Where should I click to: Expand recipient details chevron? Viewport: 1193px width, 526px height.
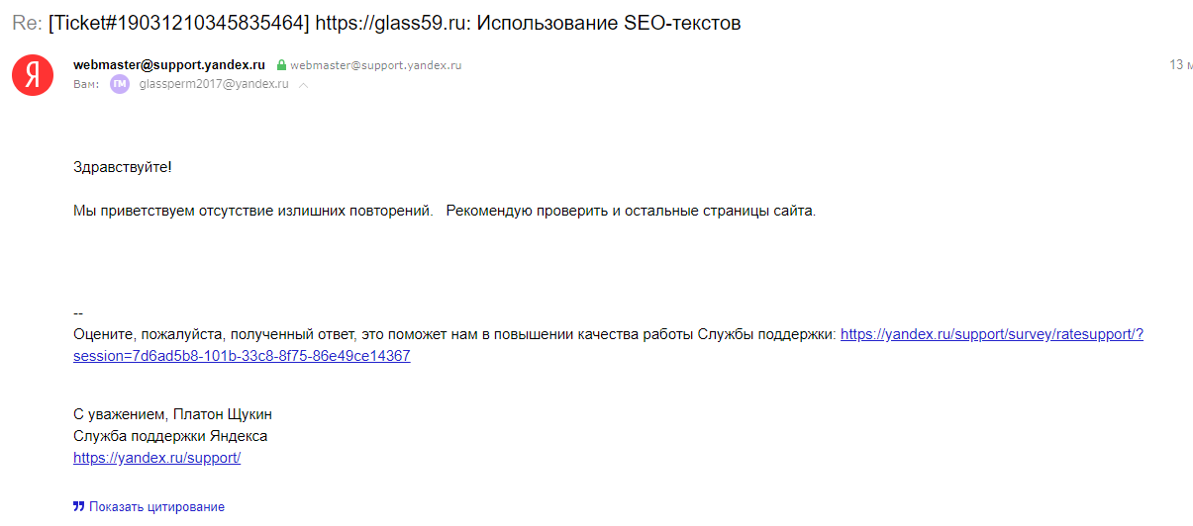click(x=304, y=86)
